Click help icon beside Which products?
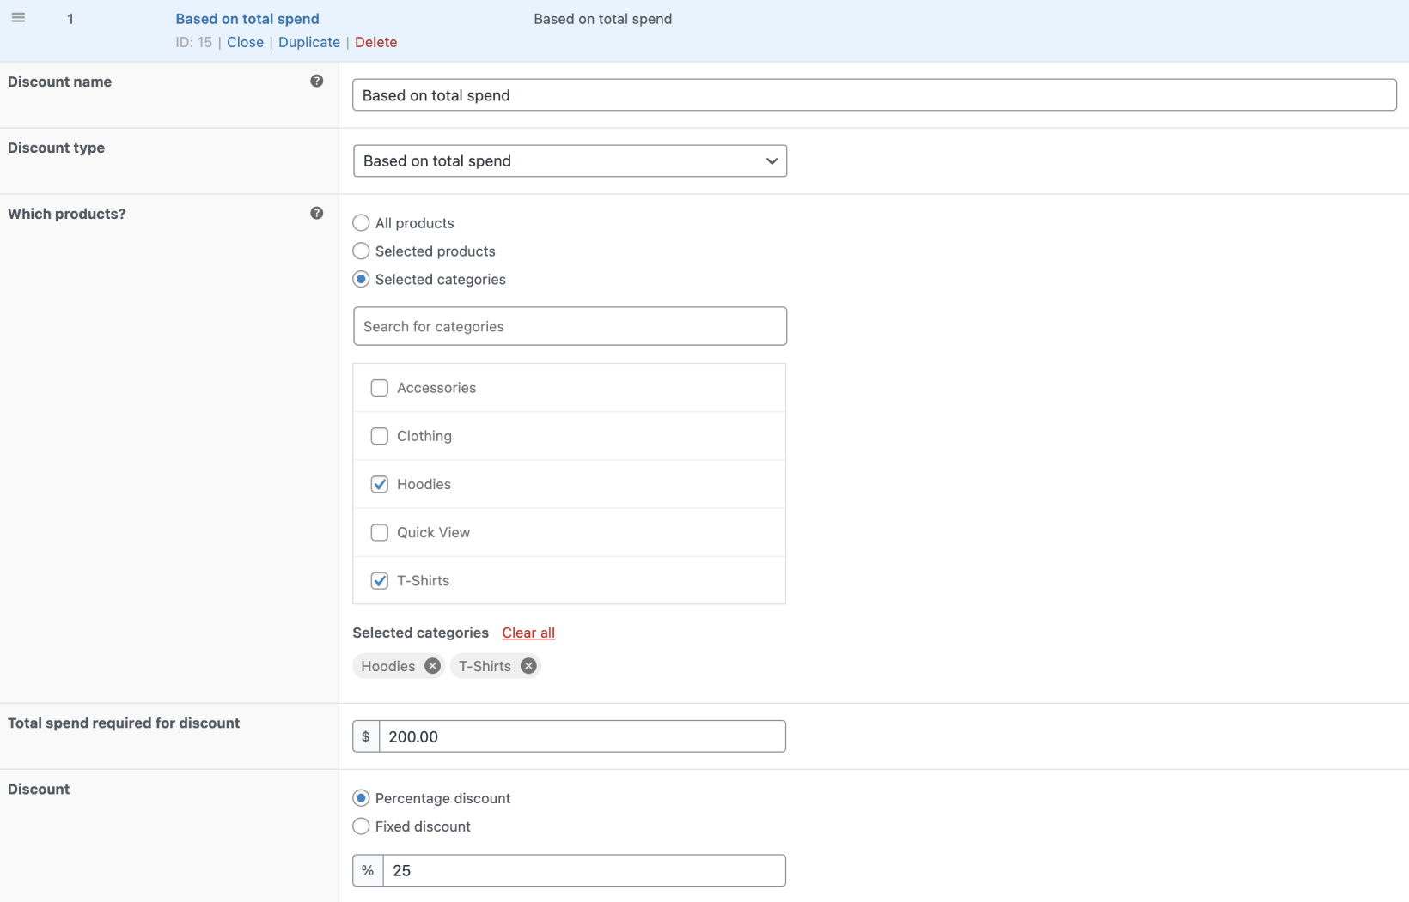Viewport: 1409px width, 902px height. tap(317, 213)
